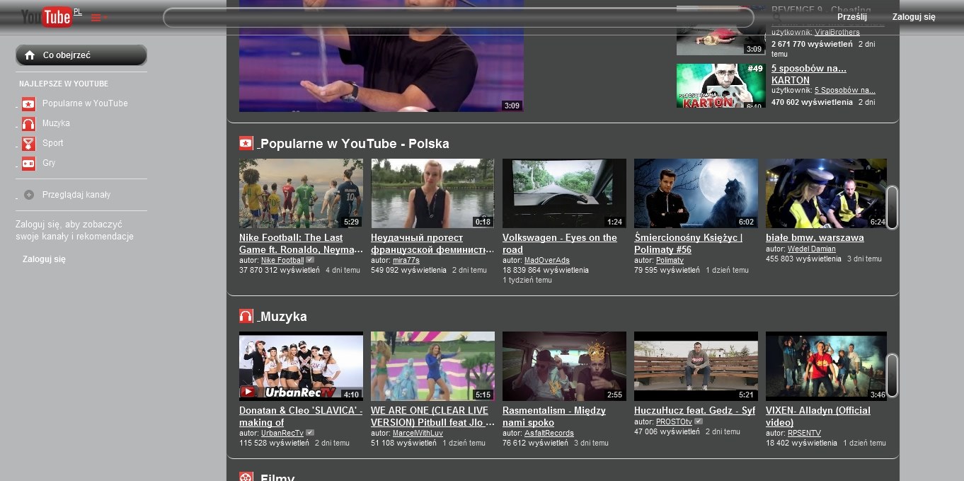The width and height of the screenshot is (964, 481).
Task: Click białe bmw, warszawa title
Action: [815, 238]
